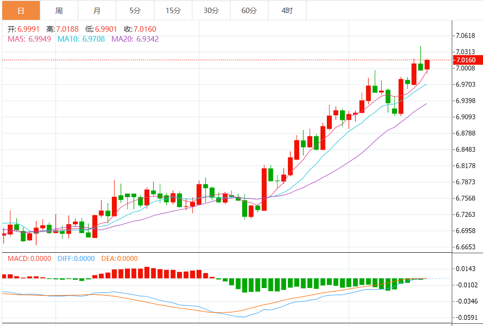Open the 15分 timeframe tab
Viewport: 483px width, 326px height.
pyautogui.click(x=173, y=11)
